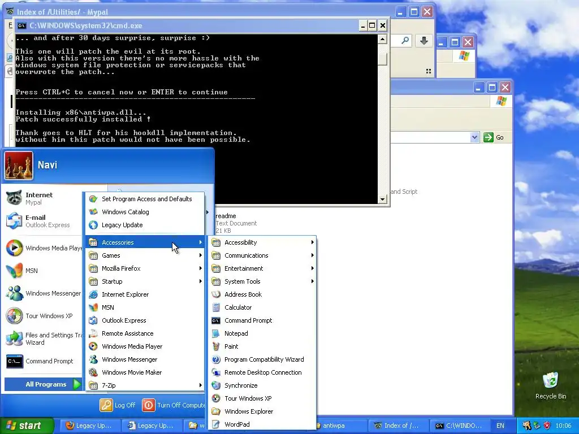Image resolution: width=579 pixels, height=434 pixels.
Task: Open the address bar dropdown in Explorer window
Action: point(474,138)
